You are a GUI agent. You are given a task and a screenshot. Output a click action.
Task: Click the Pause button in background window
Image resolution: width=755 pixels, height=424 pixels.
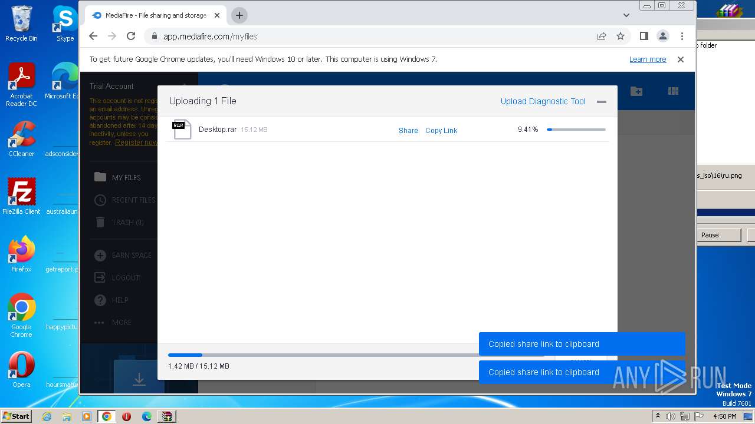click(718, 235)
